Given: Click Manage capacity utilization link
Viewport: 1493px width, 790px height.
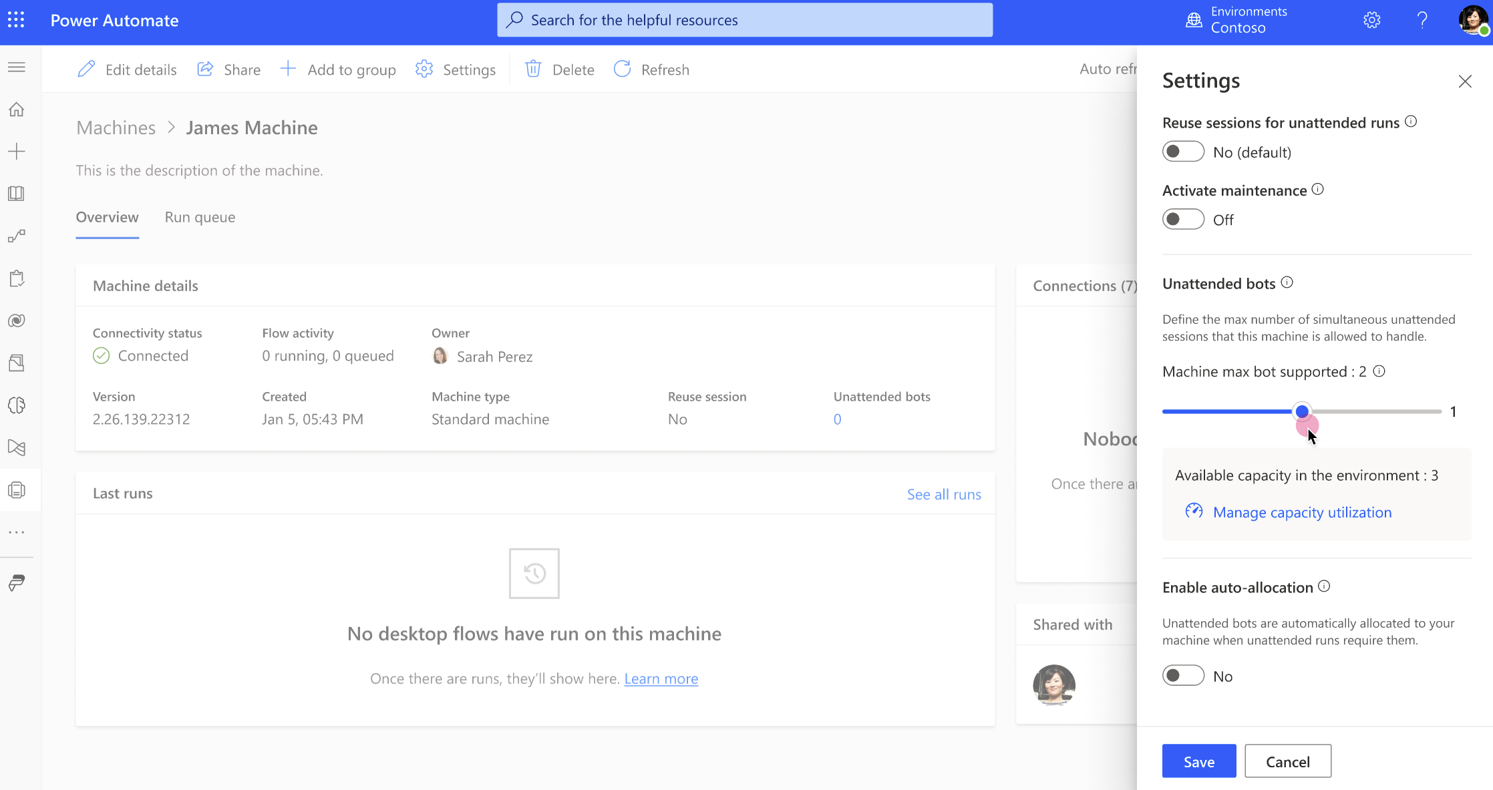Looking at the screenshot, I should pyautogui.click(x=1303, y=512).
